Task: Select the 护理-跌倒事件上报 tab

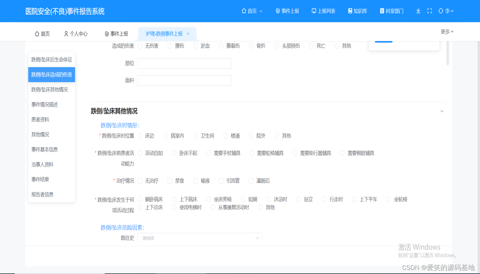Action: click(x=164, y=34)
